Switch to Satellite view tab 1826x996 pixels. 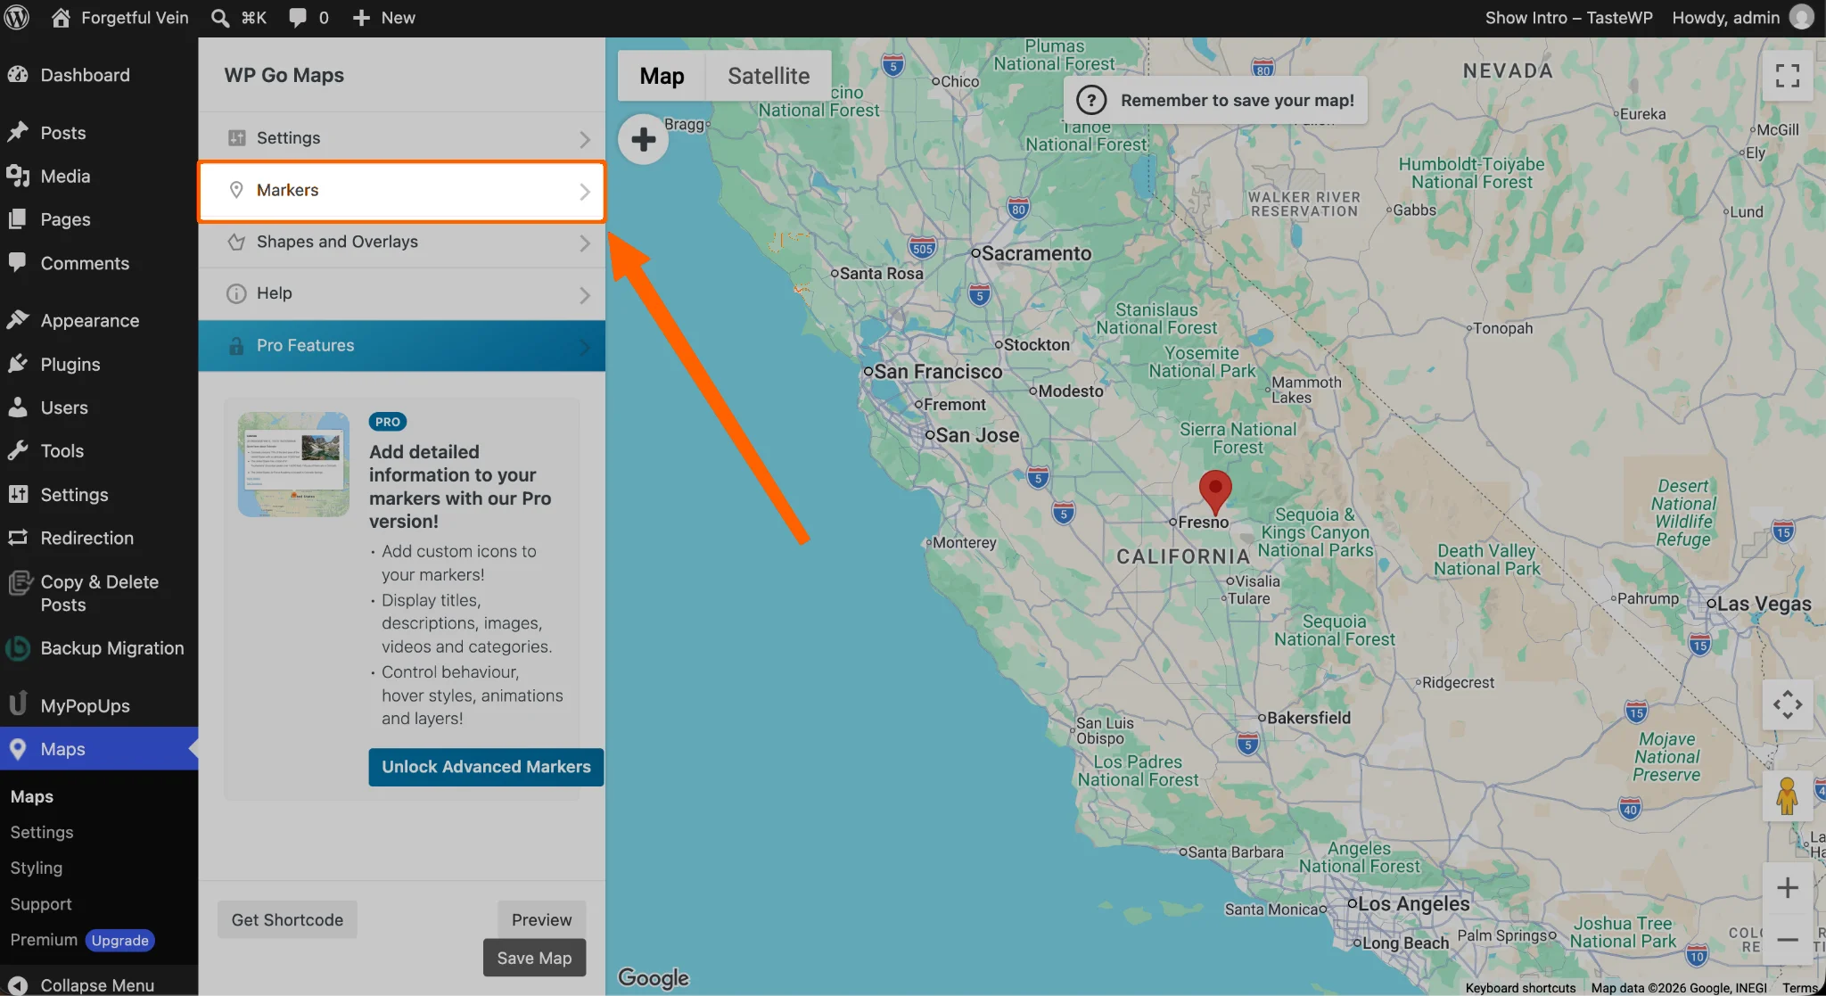(769, 76)
